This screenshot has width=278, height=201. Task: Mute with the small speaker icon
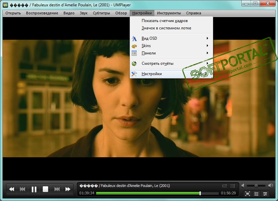pyautogui.click(x=243, y=186)
